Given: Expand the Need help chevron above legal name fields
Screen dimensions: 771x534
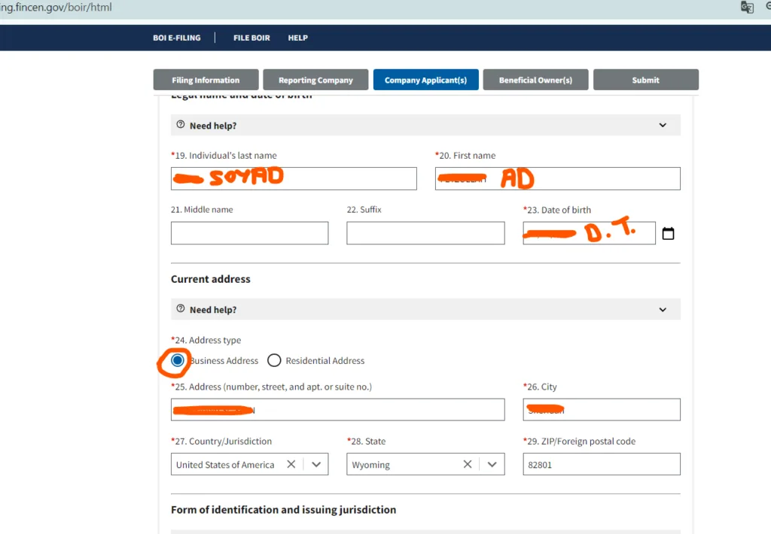Looking at the screenshot, I should (663, 125).
